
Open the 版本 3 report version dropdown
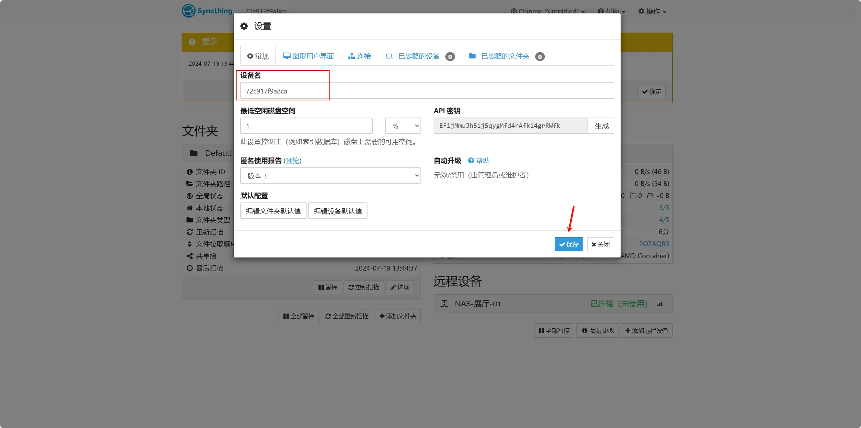point(330,175)
